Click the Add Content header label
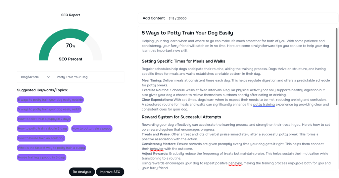Screen dimensions: 339x178 154,18
